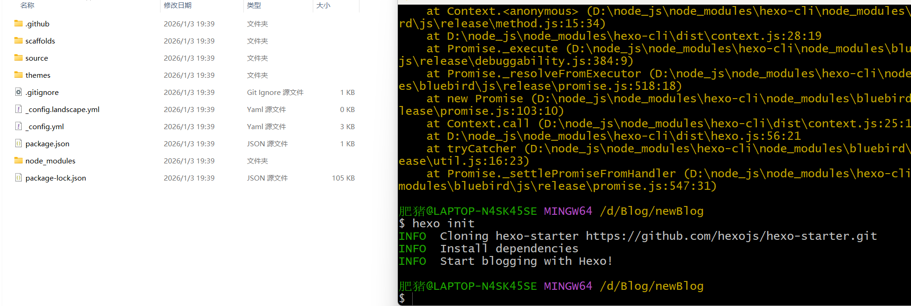Select the node_modules folder name
Image resolution: width=911 pixels, height=306 pixels.
point(50,161)
